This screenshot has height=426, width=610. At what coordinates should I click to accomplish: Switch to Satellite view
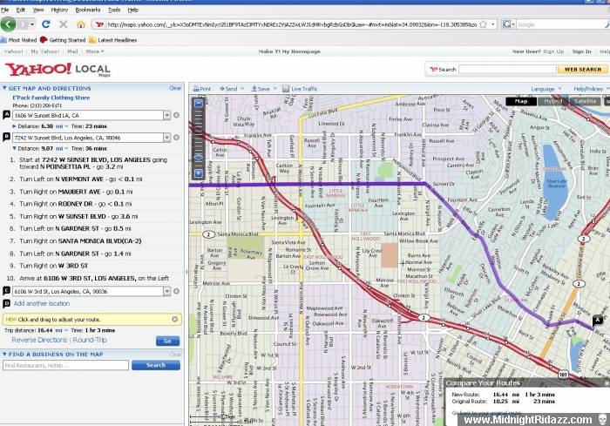(x=585, y=101)
